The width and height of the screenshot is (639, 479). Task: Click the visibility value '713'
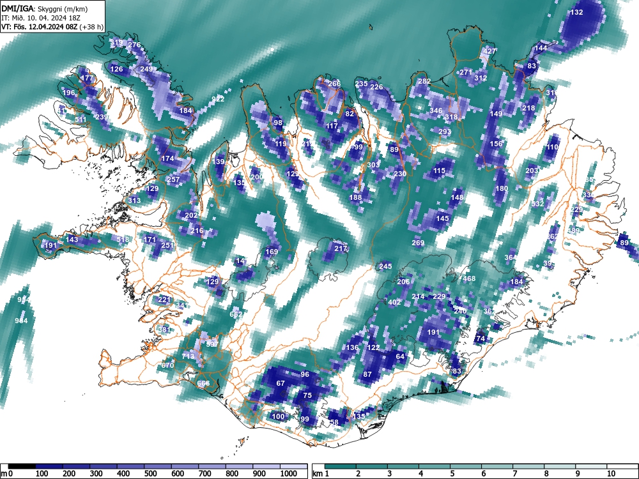pyautogui.click(x=188, y=356)
